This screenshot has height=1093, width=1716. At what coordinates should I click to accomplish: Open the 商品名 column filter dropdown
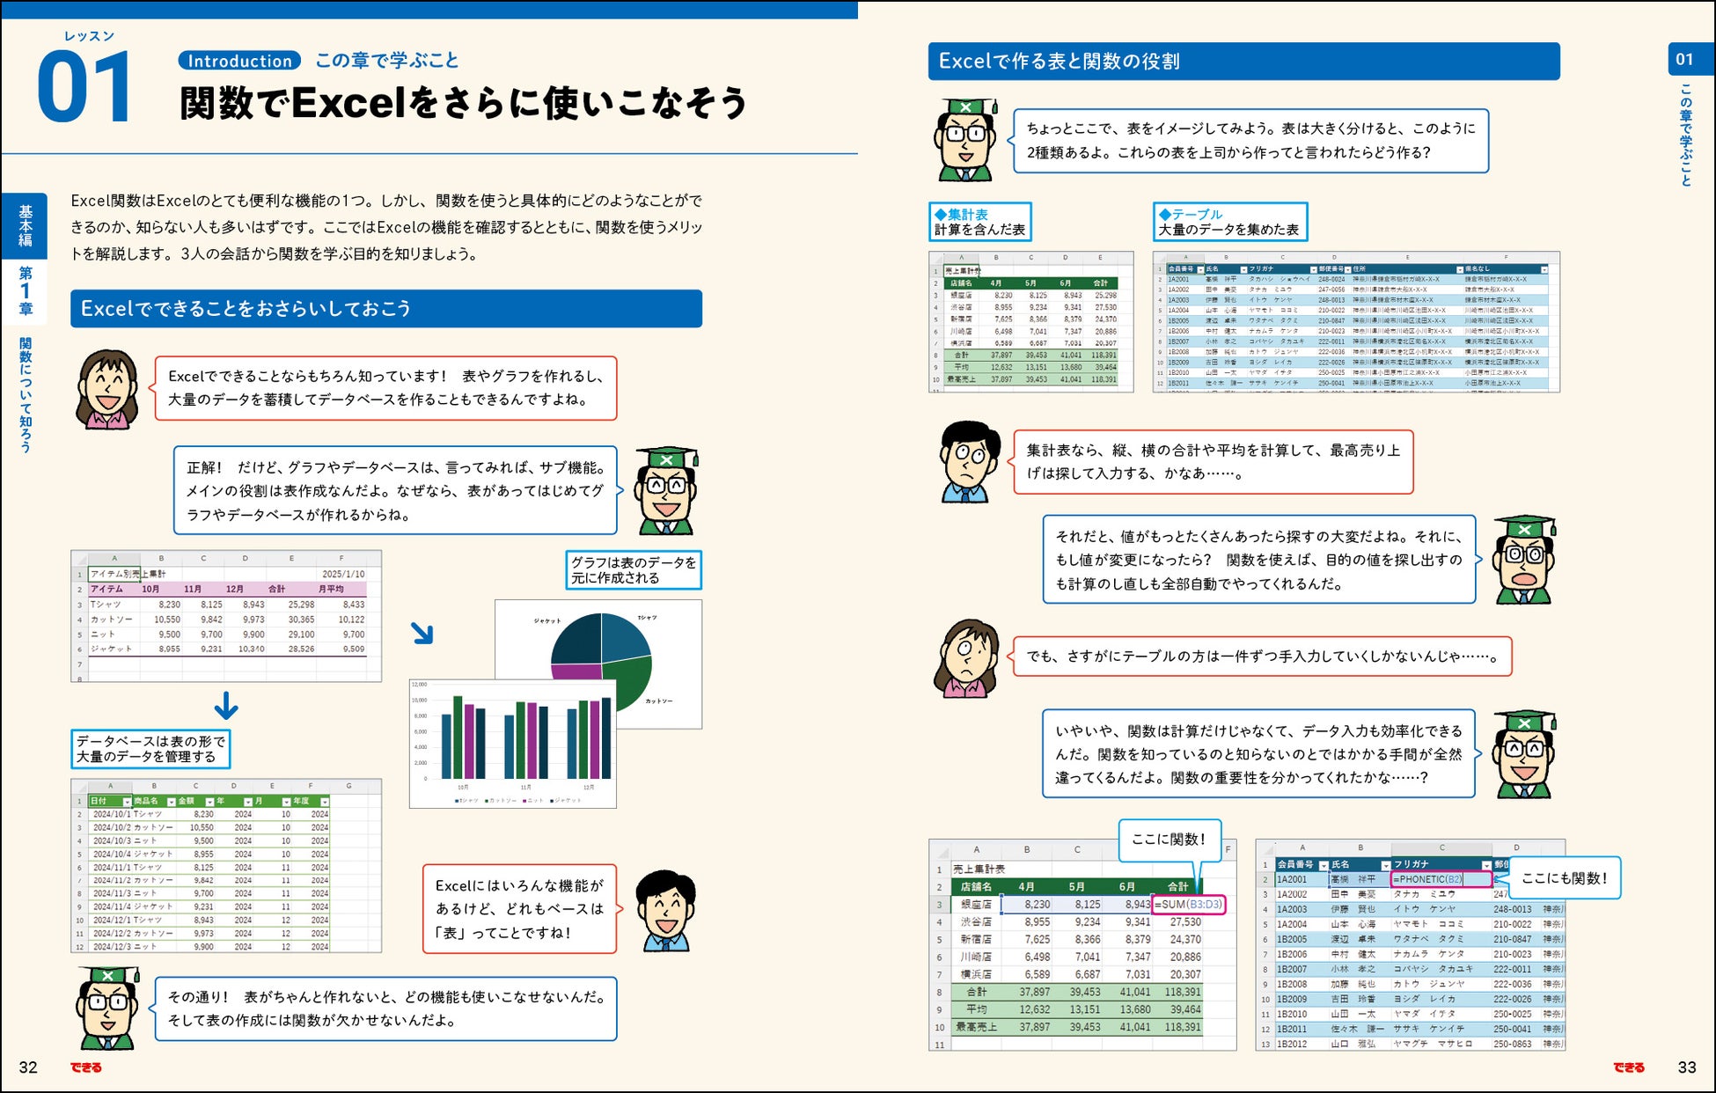point(171,802)
